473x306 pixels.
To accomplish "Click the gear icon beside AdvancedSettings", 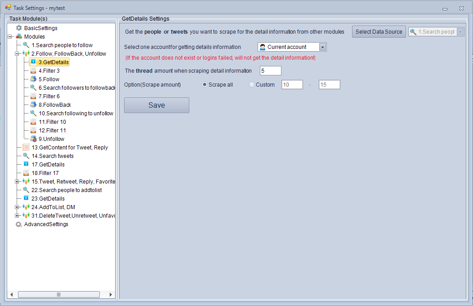I will (x=19, y=224).
